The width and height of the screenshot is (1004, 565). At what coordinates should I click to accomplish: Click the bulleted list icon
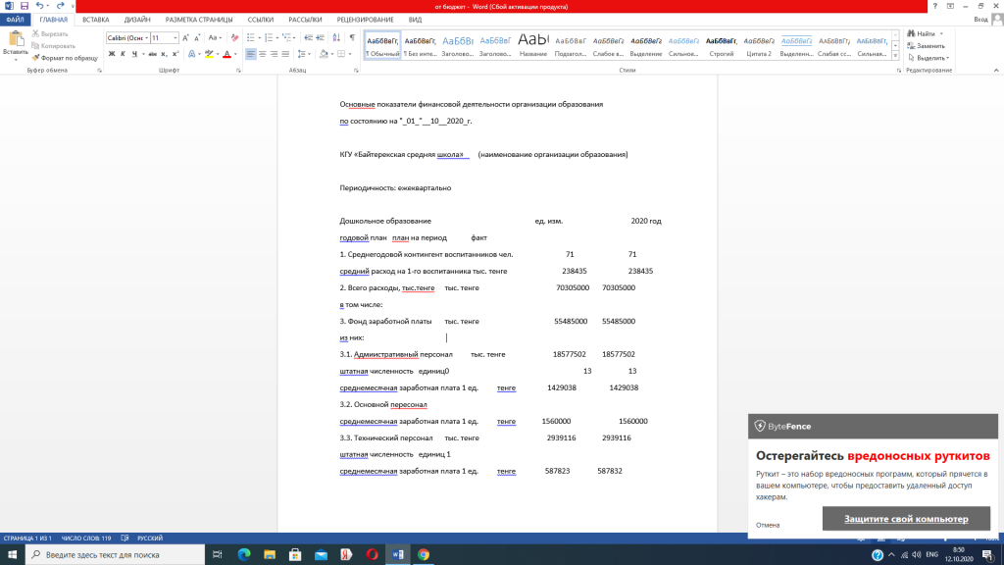[251, 37]
